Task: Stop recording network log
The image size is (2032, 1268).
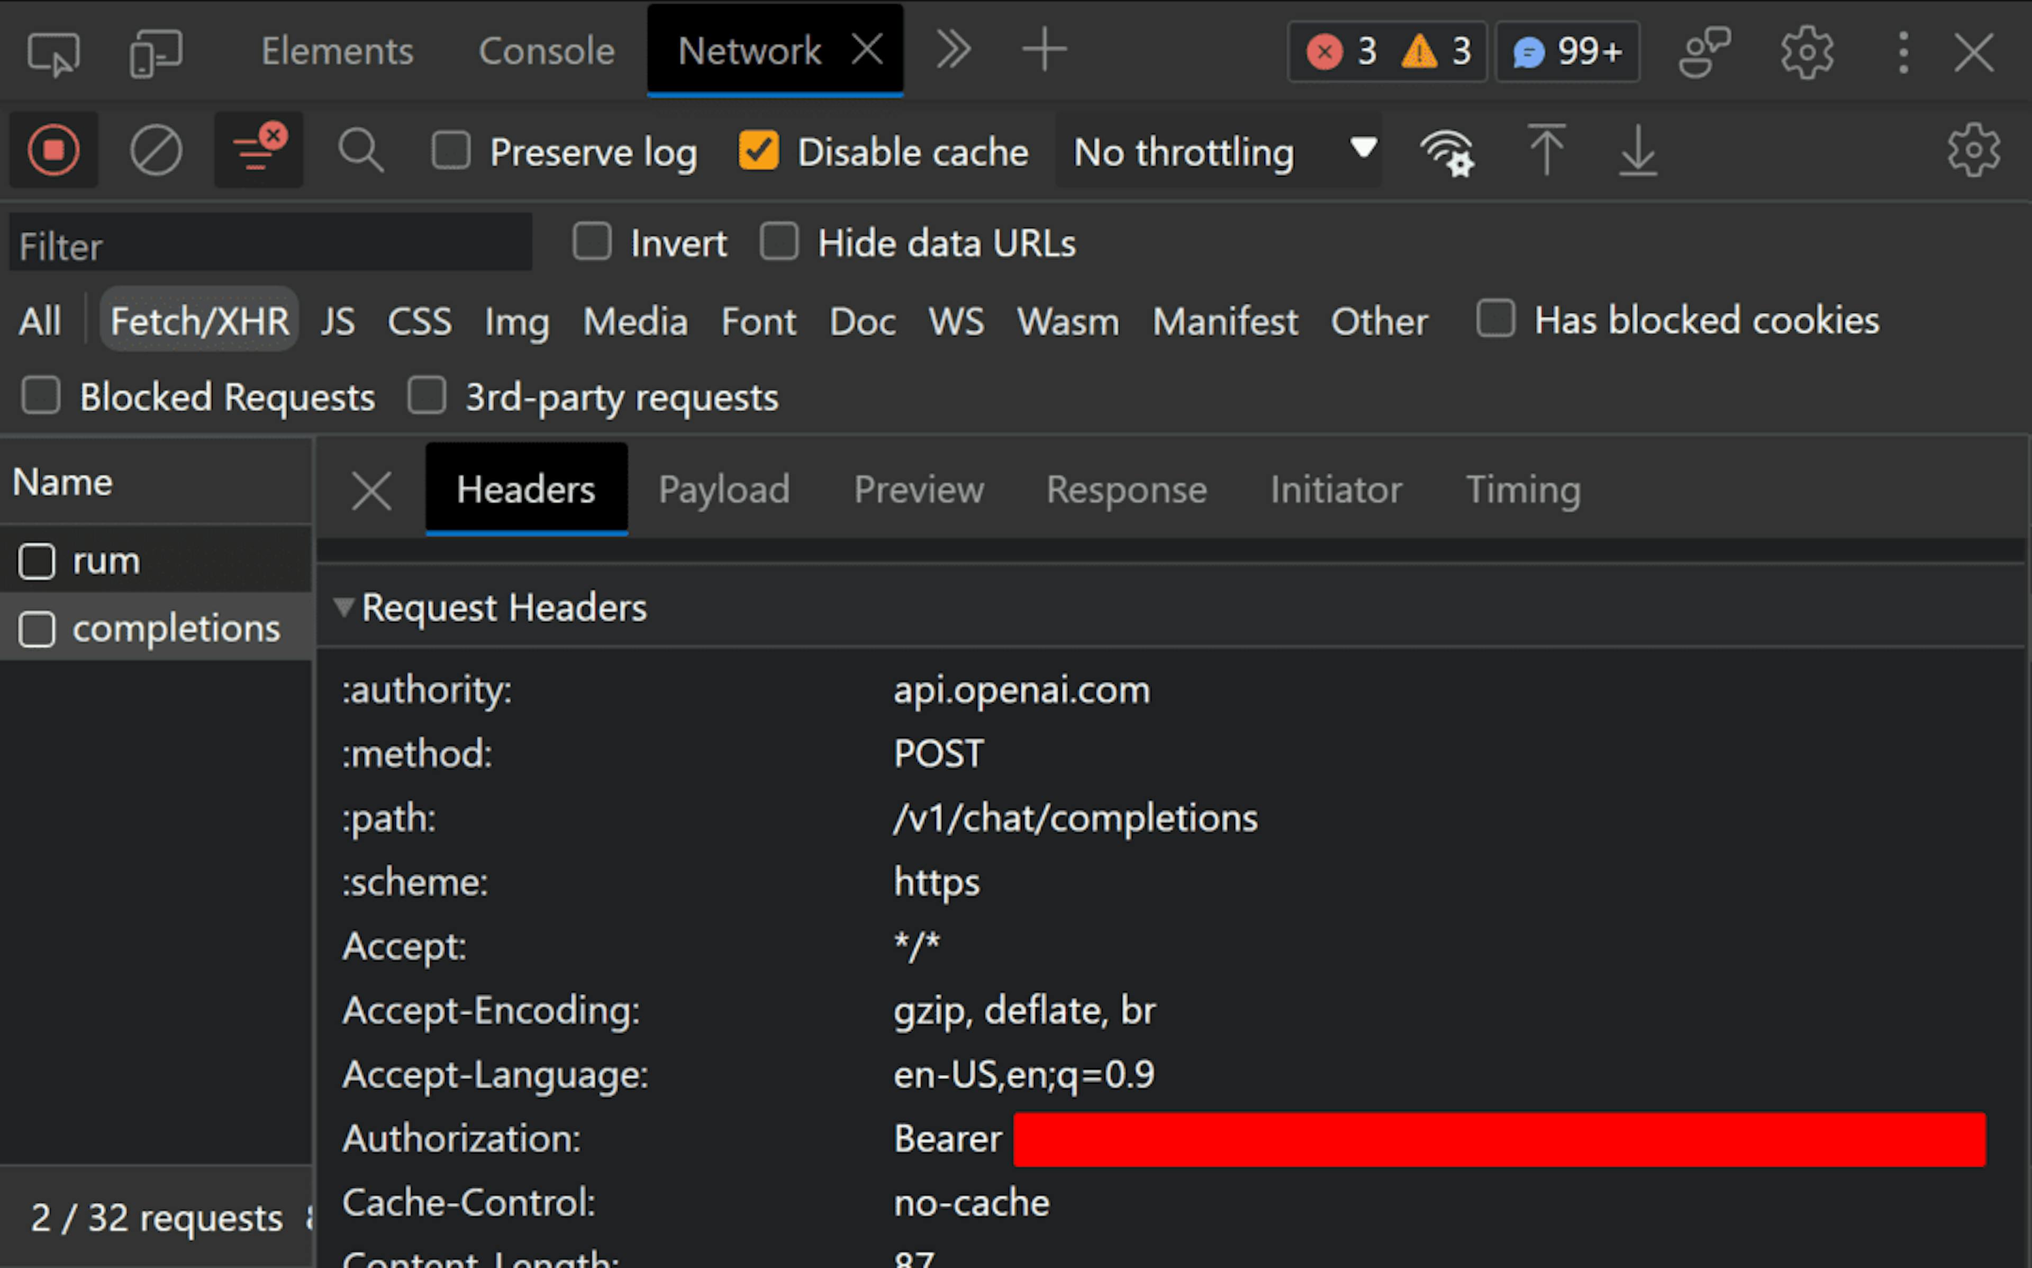Action: coord(53,150)
